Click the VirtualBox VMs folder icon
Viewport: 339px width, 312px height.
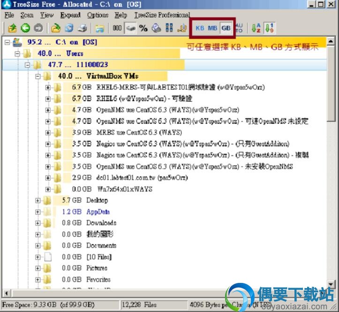[47, 76]
